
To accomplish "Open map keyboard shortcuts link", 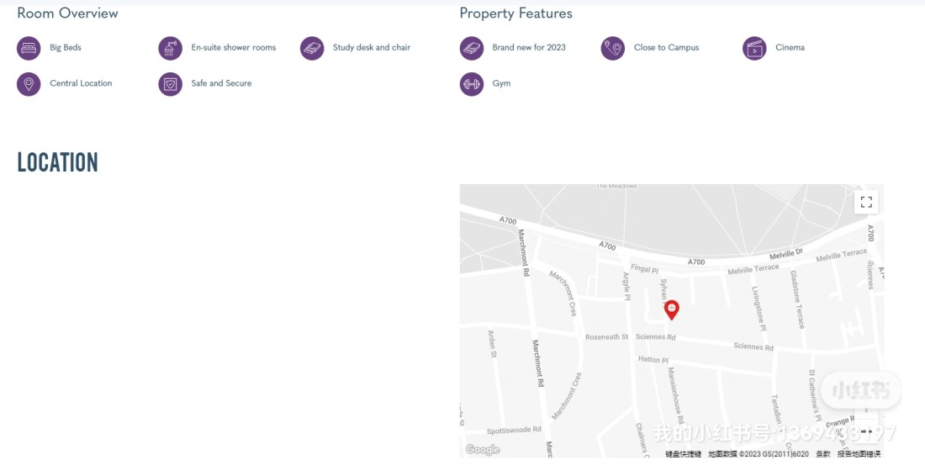I will pyautogui.click(x=684, y=454).
